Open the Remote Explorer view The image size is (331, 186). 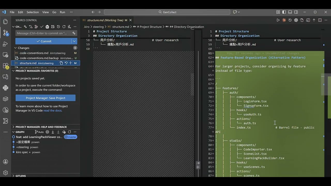coord(5,55)
